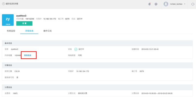Click the user avatar icon

(166, 4)
